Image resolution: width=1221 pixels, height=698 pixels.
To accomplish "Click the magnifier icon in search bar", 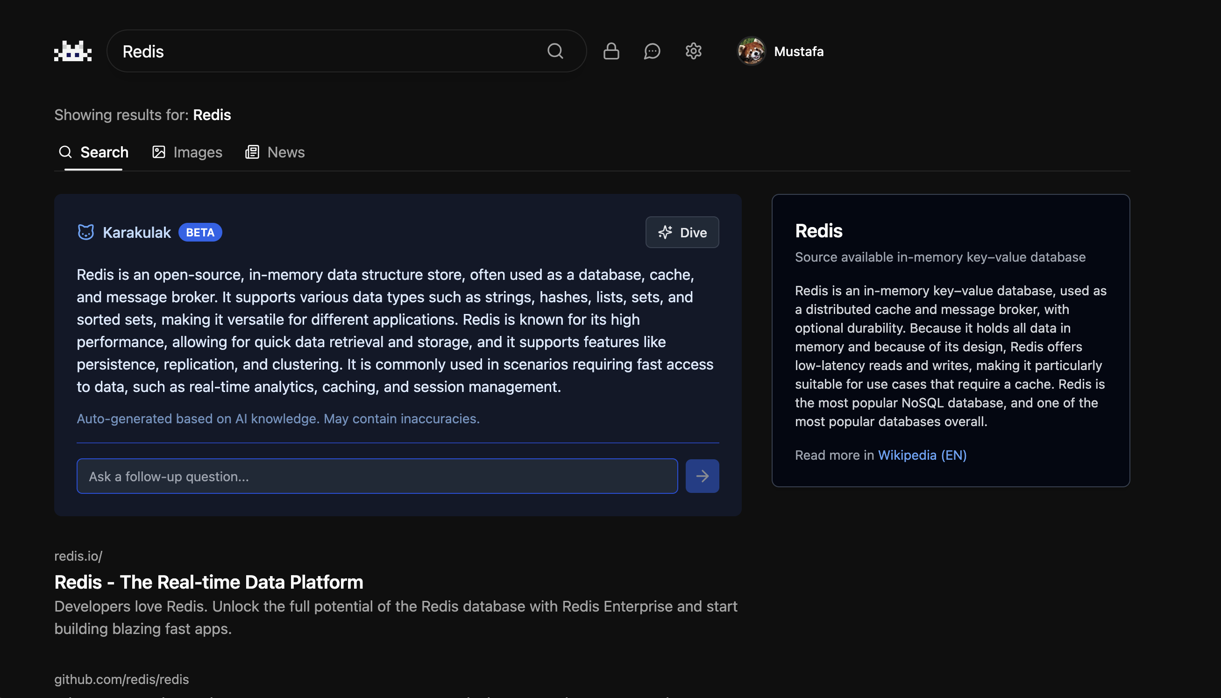I will click(555, 51).
